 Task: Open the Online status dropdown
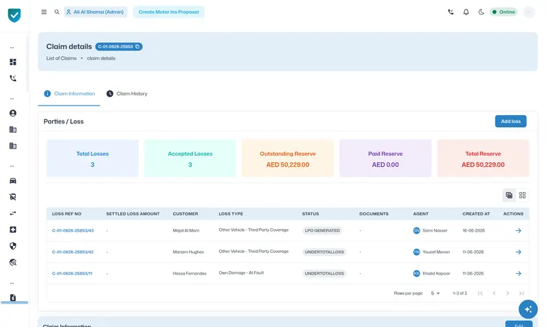(x=504, y=12)
